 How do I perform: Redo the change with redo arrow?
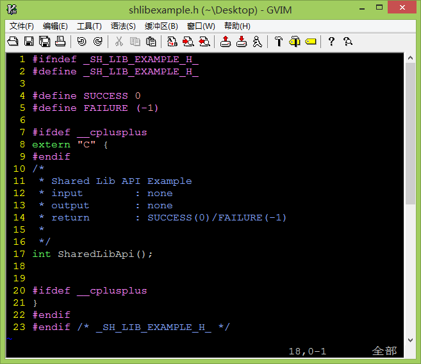98,42
